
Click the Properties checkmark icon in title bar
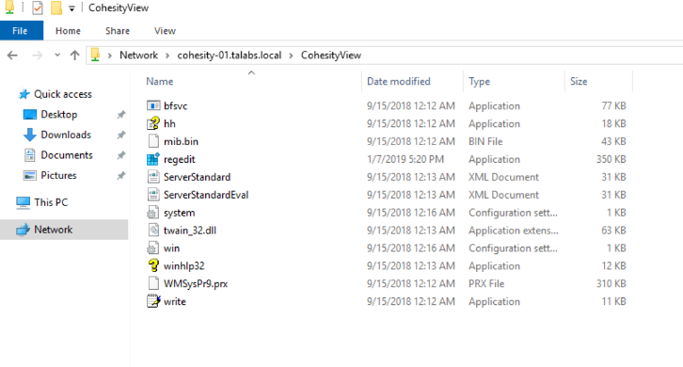click(x=38, y=8)
